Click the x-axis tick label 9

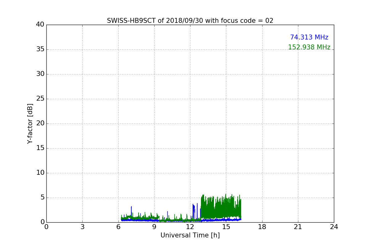[x=154, y=227]
